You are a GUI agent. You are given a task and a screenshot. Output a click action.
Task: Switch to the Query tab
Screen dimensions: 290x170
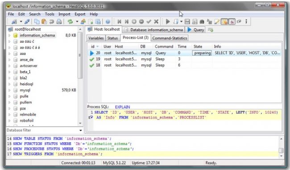click(196, 30)
